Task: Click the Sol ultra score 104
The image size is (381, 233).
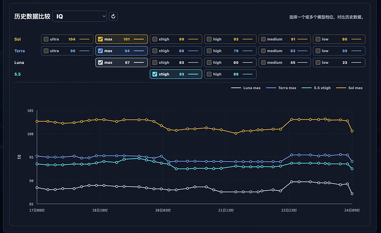Action: (x=72, y=39)
